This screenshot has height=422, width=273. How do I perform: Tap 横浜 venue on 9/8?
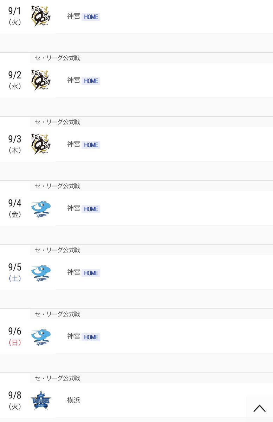74,401
